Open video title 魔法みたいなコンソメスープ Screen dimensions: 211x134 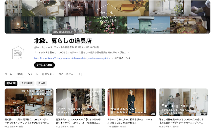78,121
